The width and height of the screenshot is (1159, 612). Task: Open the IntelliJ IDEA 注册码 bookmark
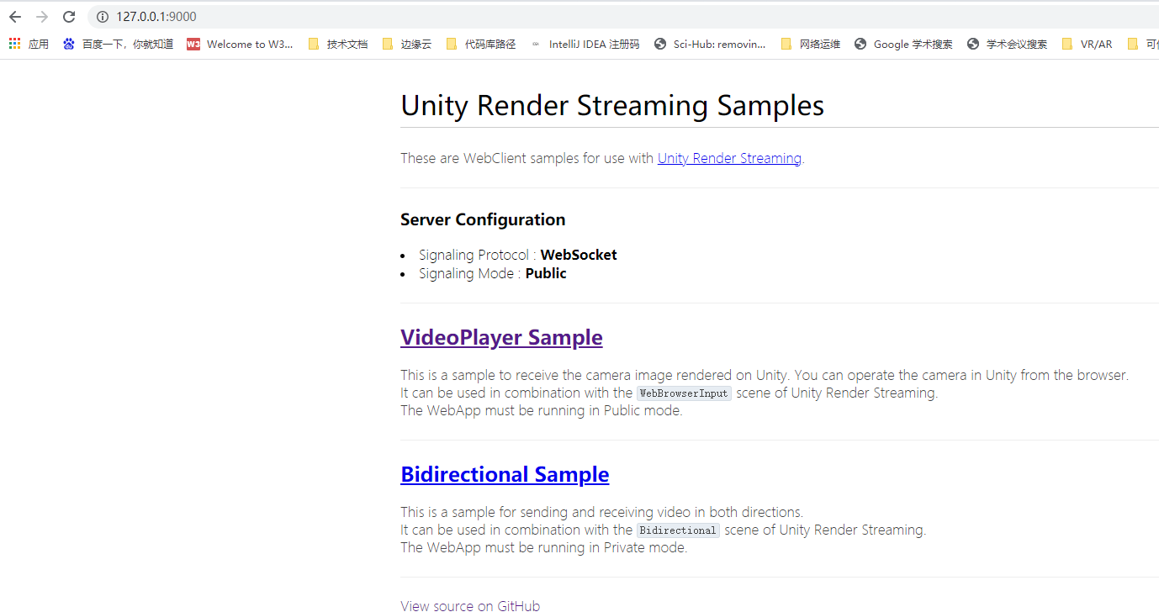[x=594, y=44]
